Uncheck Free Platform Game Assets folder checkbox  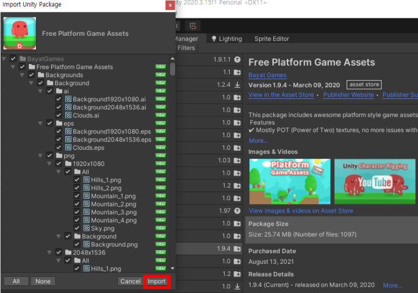tap(22, 67)
